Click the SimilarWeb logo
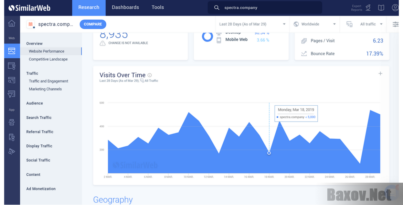Image resolution: width=403 pixels, height=205 pixels. [29, 8]
